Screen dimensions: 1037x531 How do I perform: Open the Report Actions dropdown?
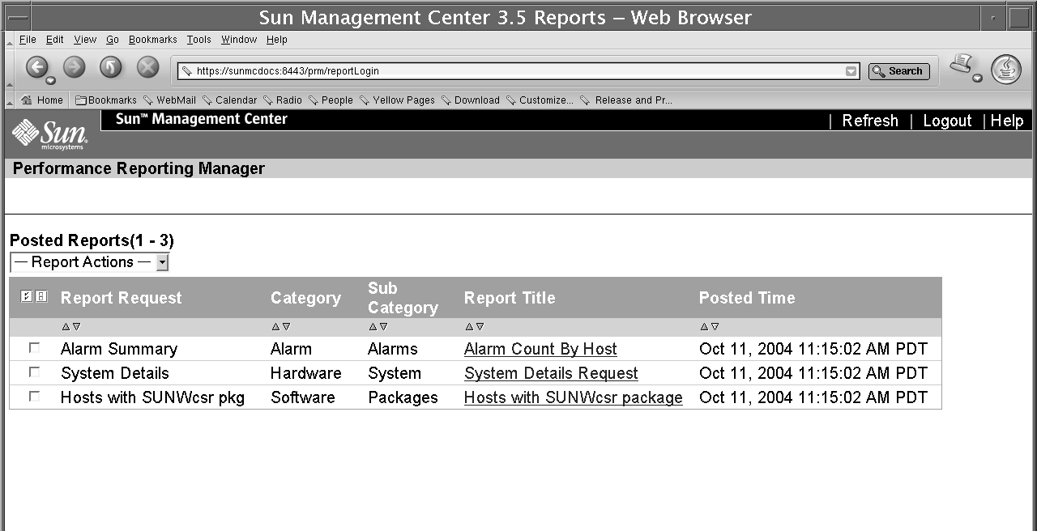[x=89, y=262]
